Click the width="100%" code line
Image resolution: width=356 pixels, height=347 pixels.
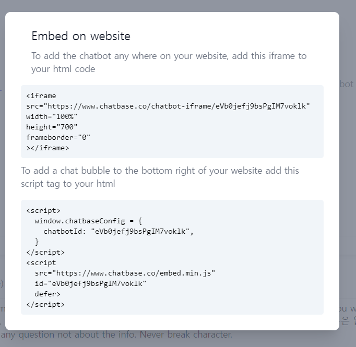[52, 116]
